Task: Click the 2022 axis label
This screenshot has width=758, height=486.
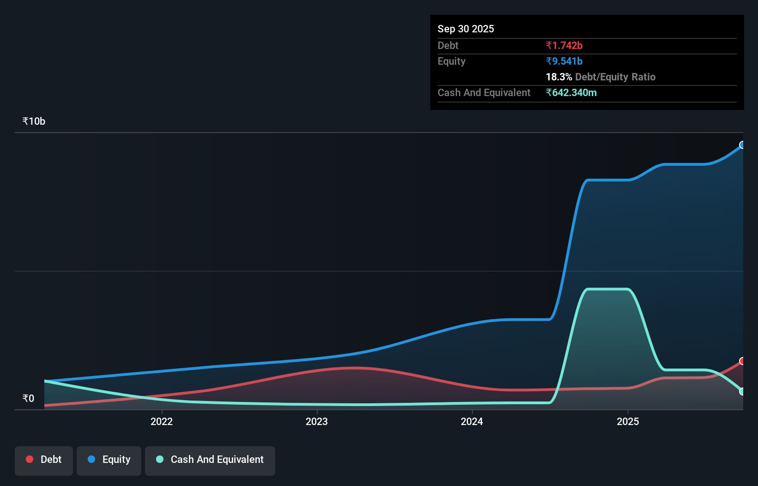Action: pos(162,421)
